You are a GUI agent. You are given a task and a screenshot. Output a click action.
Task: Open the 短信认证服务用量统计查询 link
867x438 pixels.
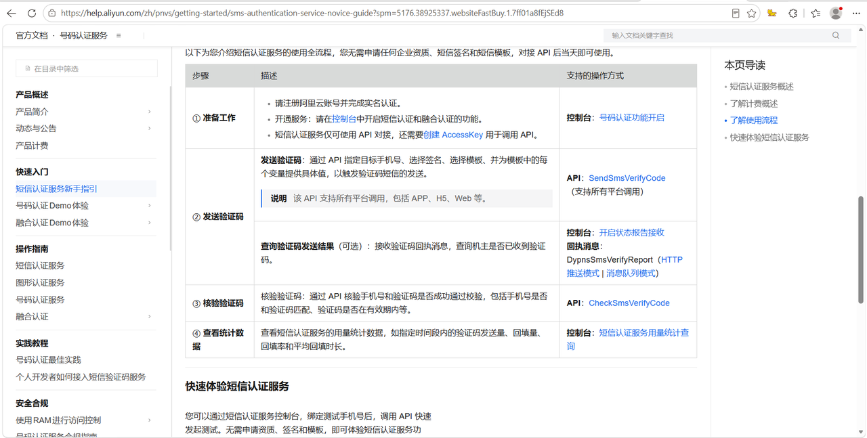(x=628, y=339)
